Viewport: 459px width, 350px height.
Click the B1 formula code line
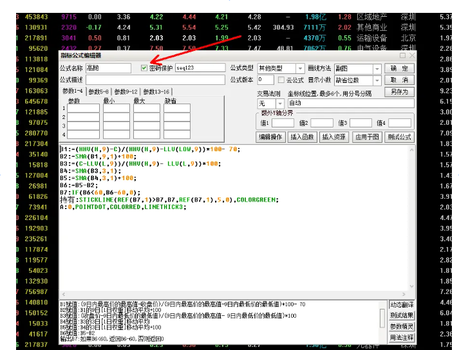coord(150,149)
